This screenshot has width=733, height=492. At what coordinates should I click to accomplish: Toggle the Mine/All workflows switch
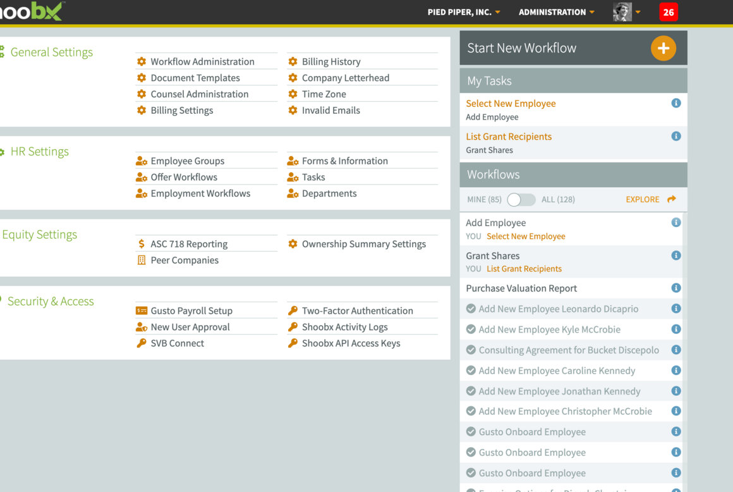[521, 200]
